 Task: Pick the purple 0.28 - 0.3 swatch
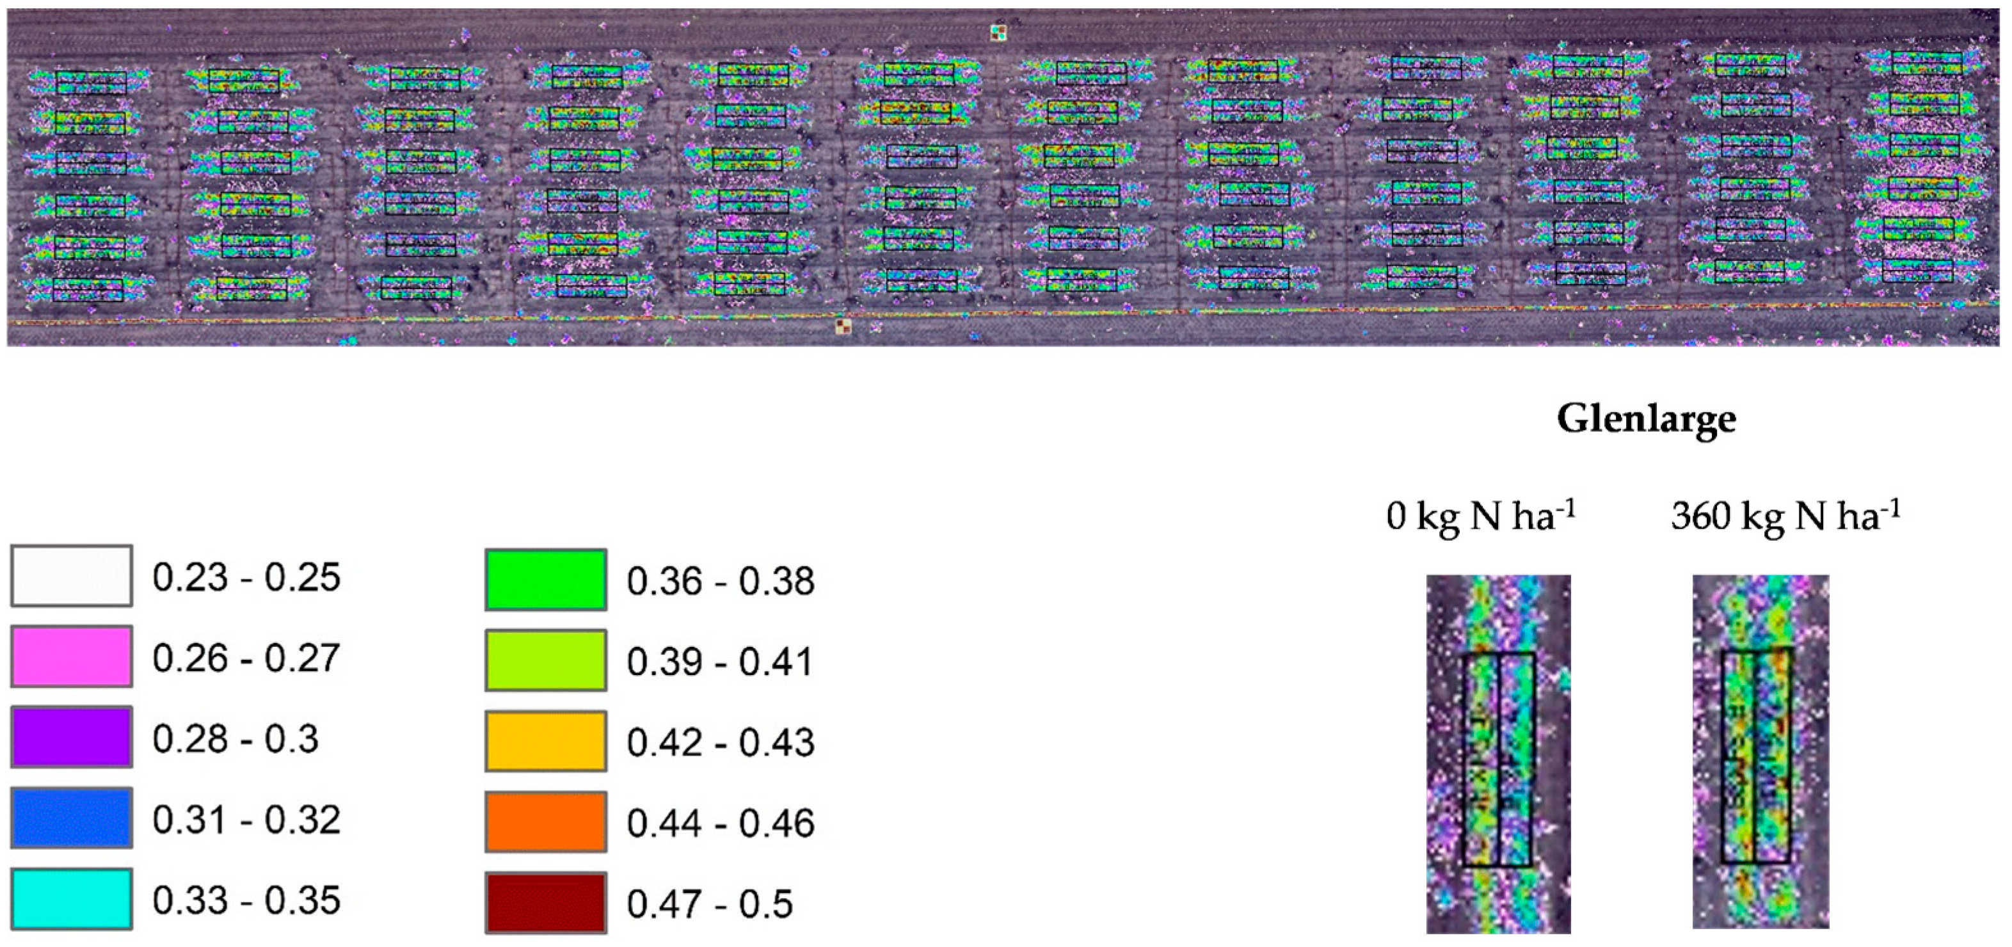[x=71, y=737]
